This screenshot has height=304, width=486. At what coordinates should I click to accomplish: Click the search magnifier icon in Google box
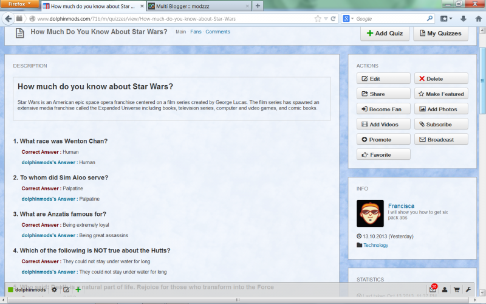tap(430, 19)
